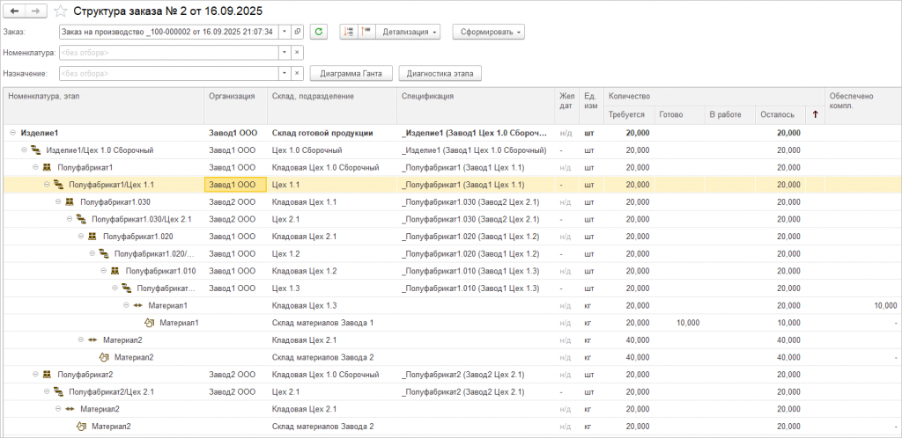Collapse the top-level Изделие1 node
This screenshot has height=438, width=902.
12,133
